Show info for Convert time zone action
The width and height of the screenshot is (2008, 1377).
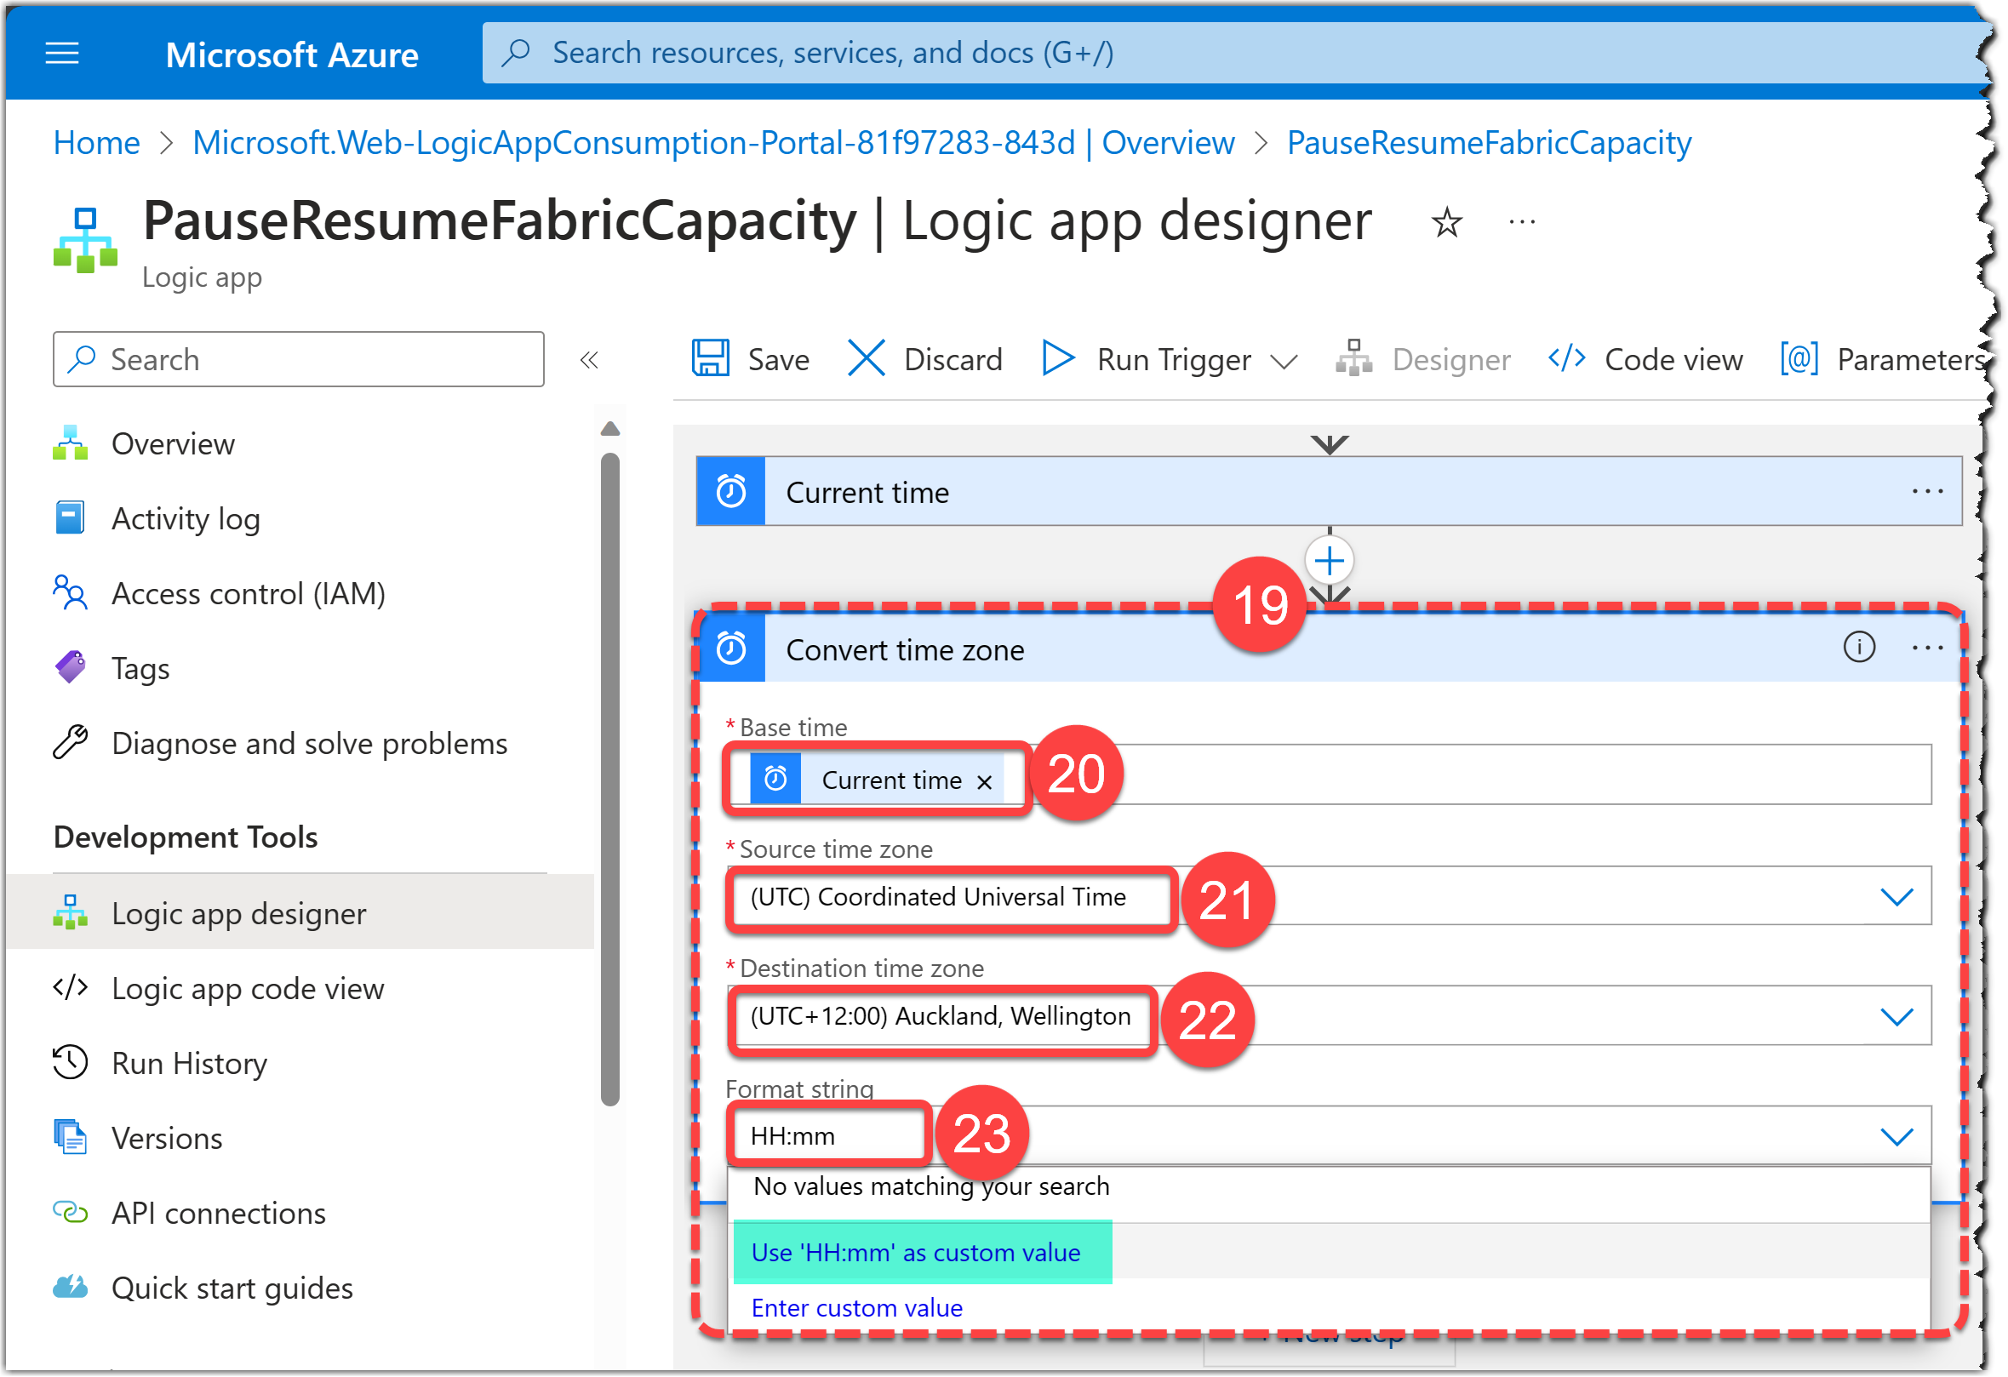pos(1860,648)
